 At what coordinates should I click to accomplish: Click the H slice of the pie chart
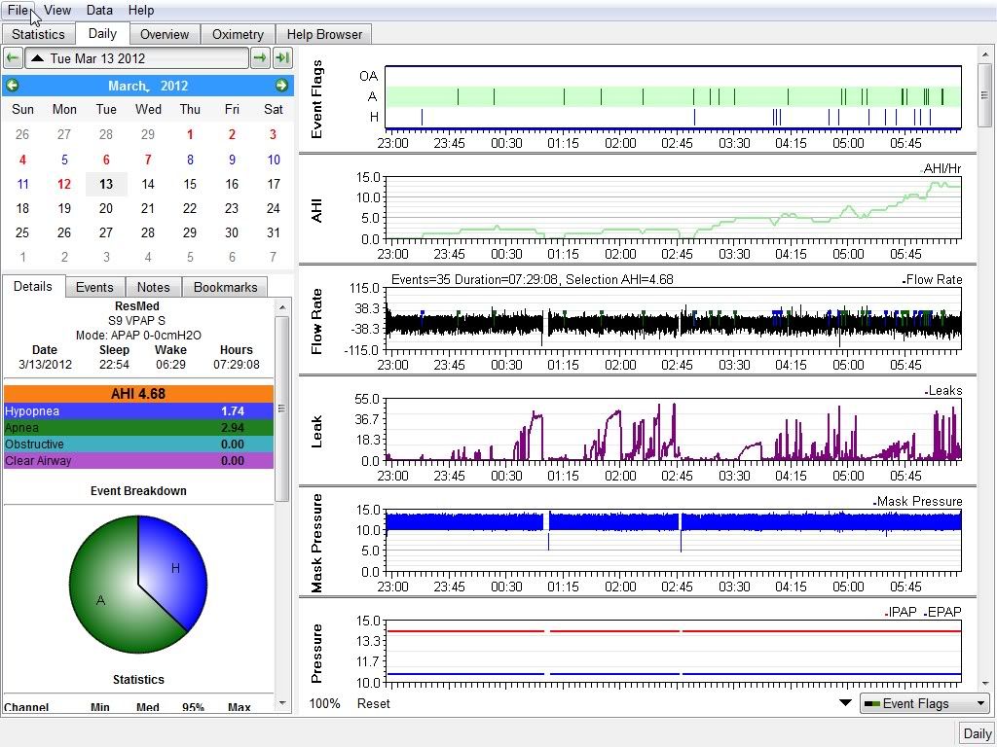[x=171, y=568]
